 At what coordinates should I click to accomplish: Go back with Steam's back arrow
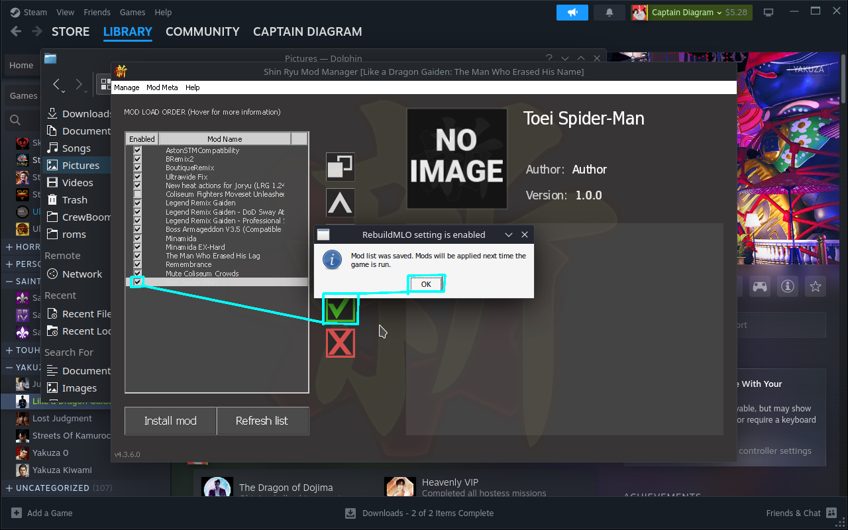(17, 32)
